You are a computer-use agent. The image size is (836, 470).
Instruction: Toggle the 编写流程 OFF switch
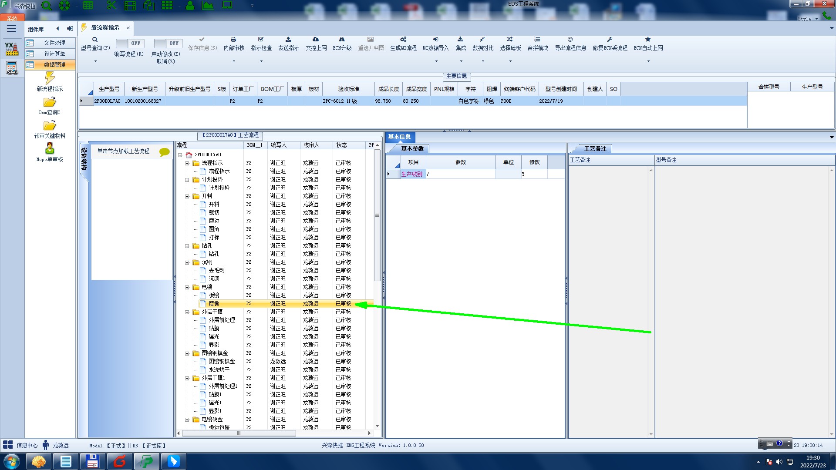click(x=129, y=43)
